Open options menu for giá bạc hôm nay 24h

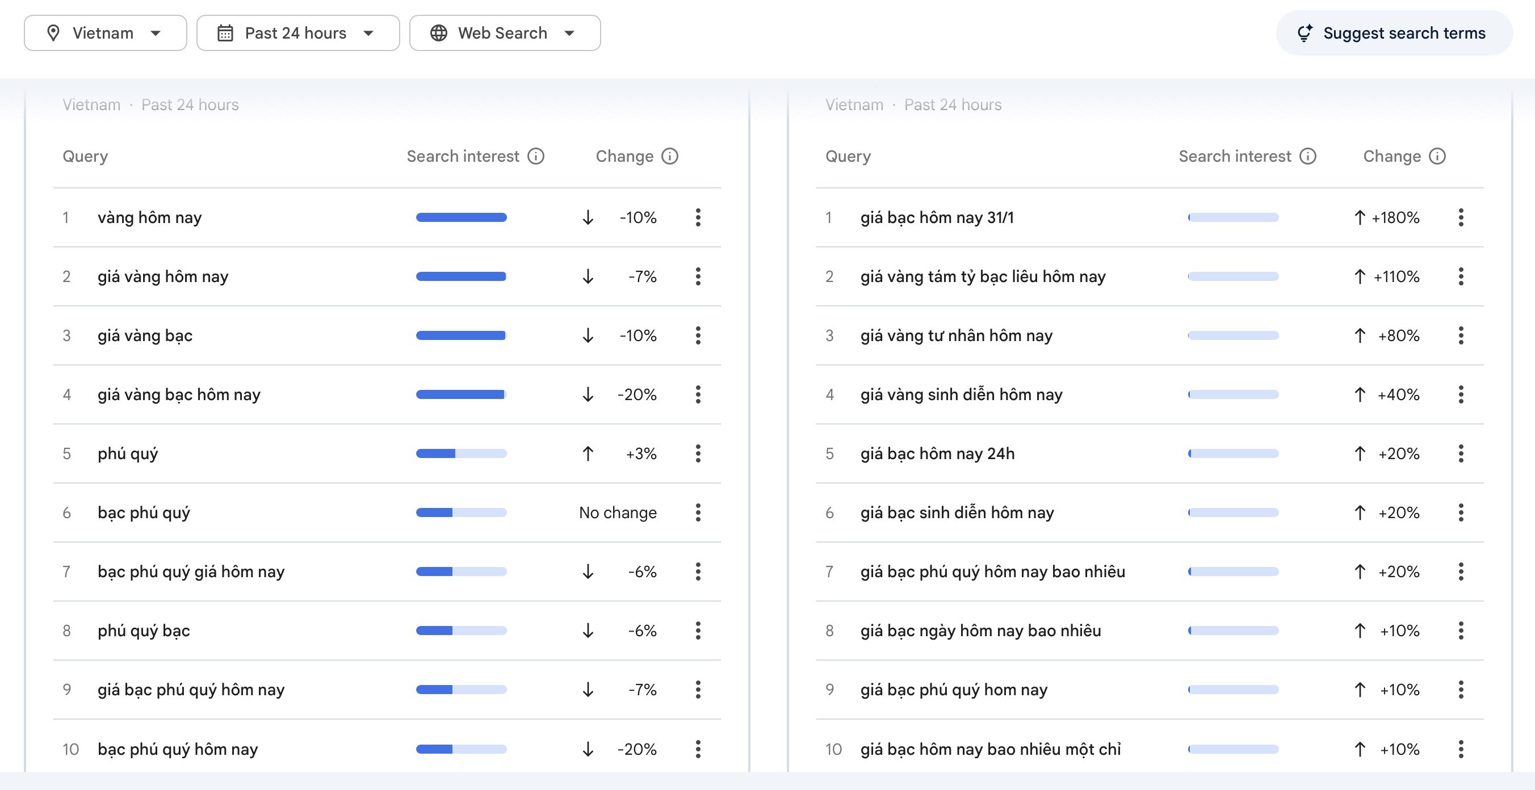coord(1461,453)
